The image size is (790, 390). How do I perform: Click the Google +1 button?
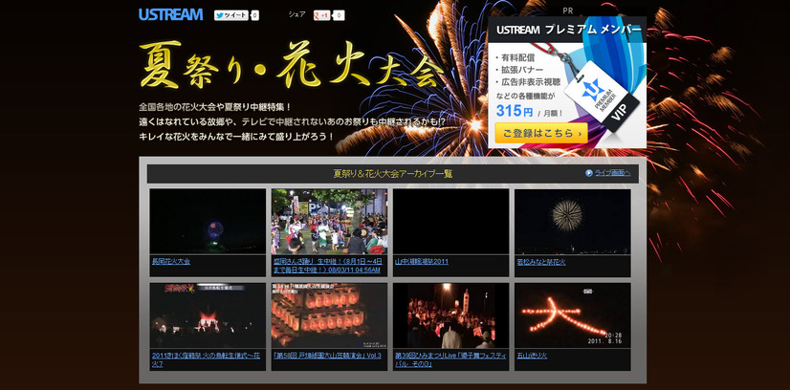pos(321,15)
